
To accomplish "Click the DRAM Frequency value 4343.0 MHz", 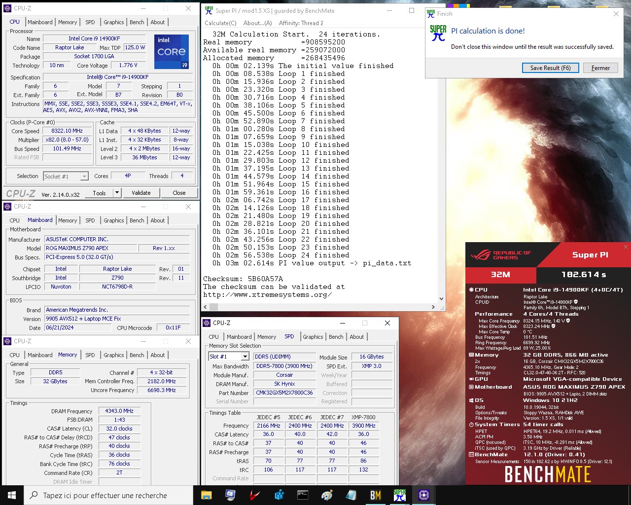I will tap(119, 411).
